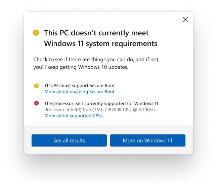This screenshot has height=191, width=217.
Task: Open the 'More about supported CPUs' link
Action: [74, 116]
